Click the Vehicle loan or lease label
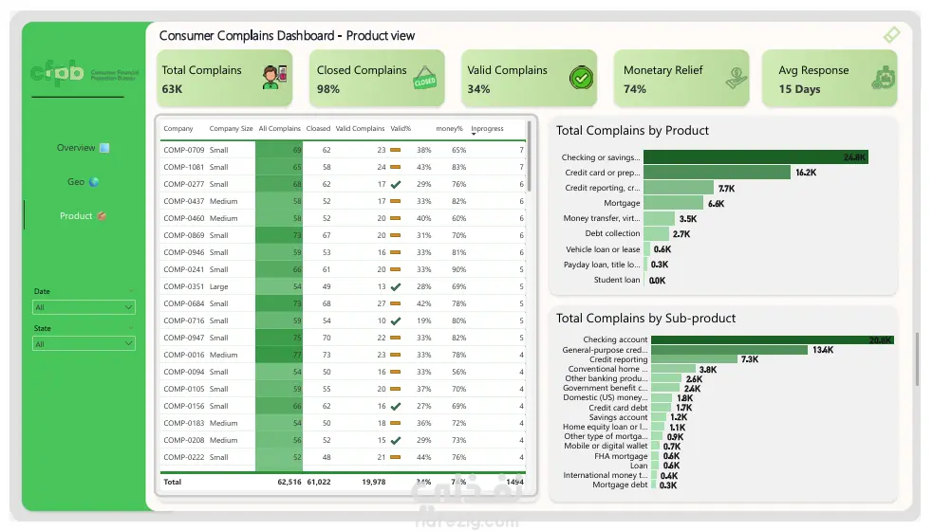Viewport: 933px width, 531px height. [x=603, y=249]
